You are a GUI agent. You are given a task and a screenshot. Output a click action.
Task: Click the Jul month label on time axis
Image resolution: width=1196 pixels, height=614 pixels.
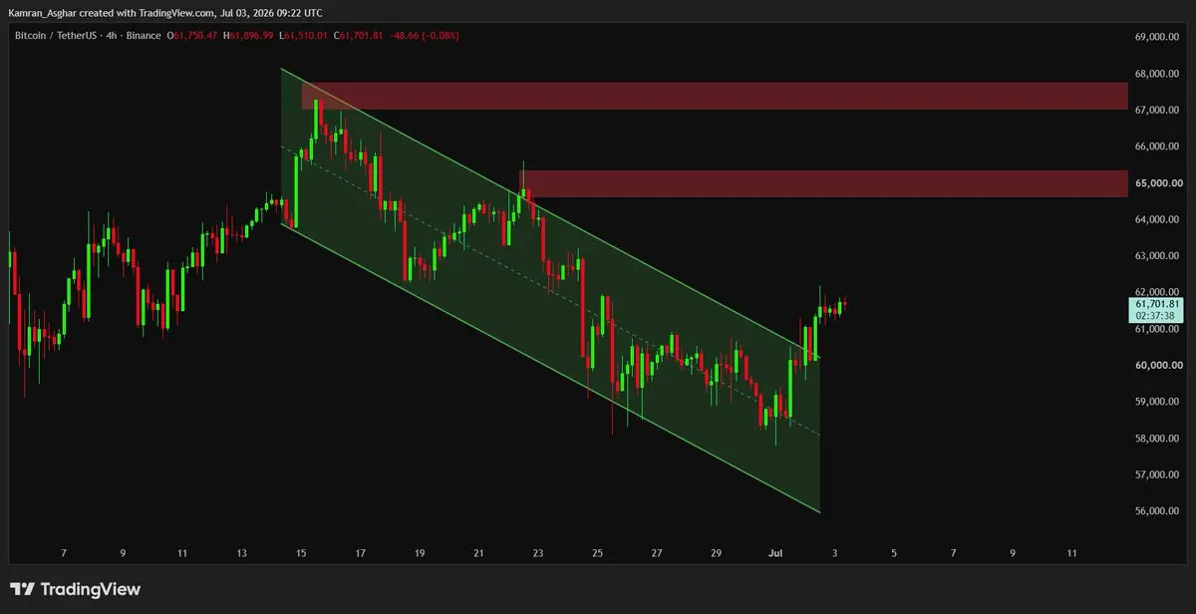(774, 552)
